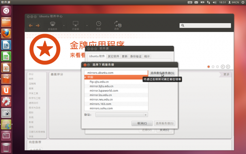Collapse the 中国 server group

click(x=85, y=77)
